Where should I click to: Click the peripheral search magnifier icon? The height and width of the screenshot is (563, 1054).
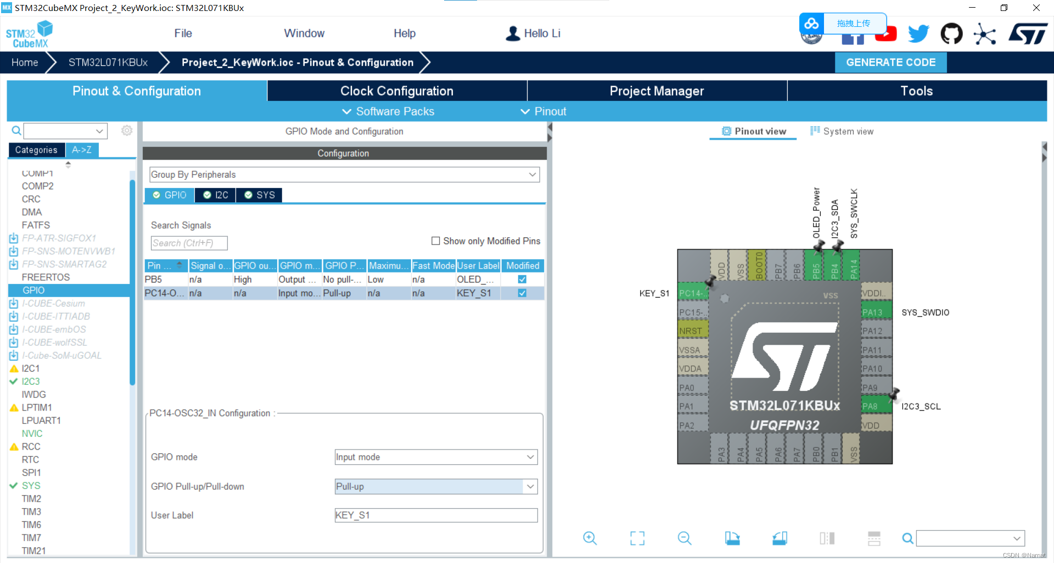(16, 130)
